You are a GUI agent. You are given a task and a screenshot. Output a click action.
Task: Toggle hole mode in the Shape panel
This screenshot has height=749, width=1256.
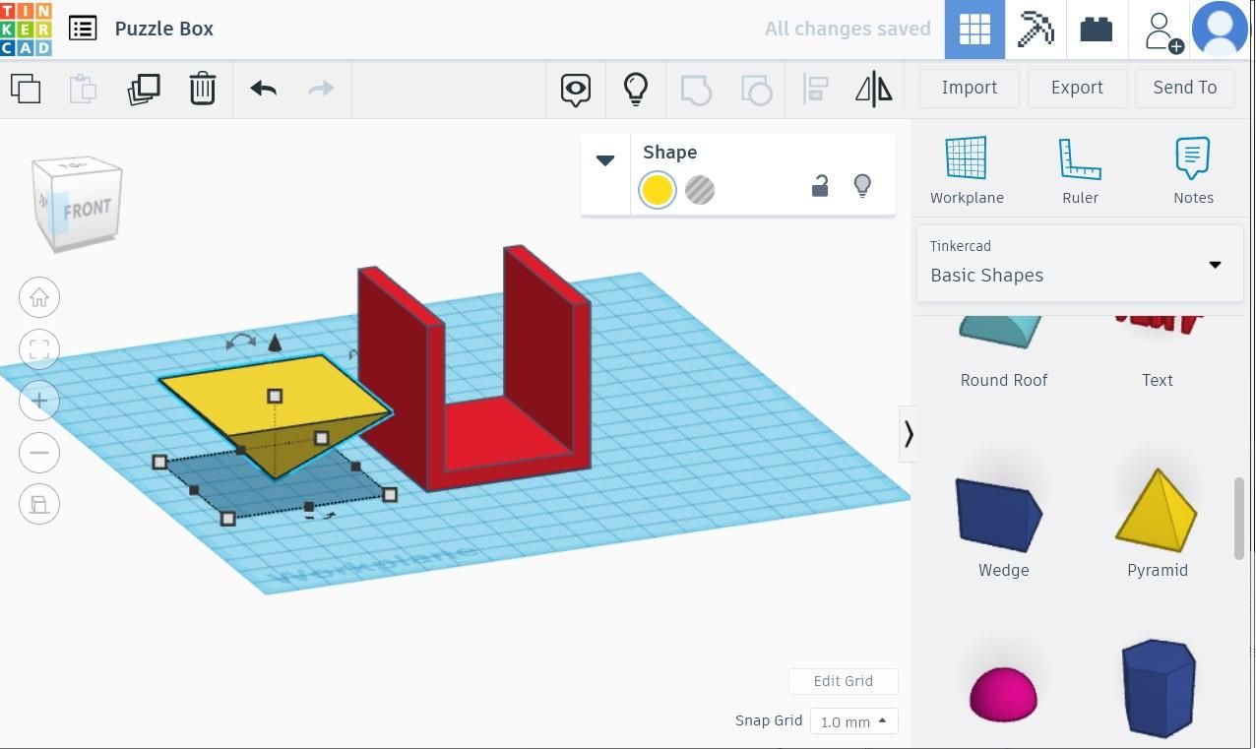tap(699, 189)
